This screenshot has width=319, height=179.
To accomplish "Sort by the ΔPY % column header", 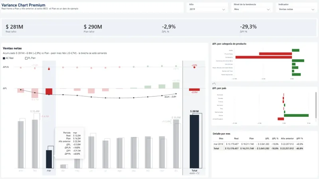I will 300,138.
